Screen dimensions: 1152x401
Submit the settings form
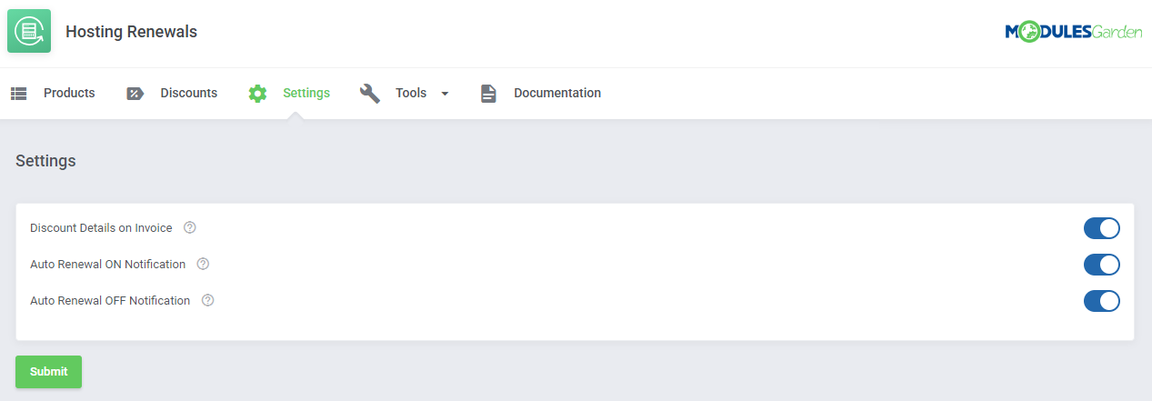coord(48,372)
